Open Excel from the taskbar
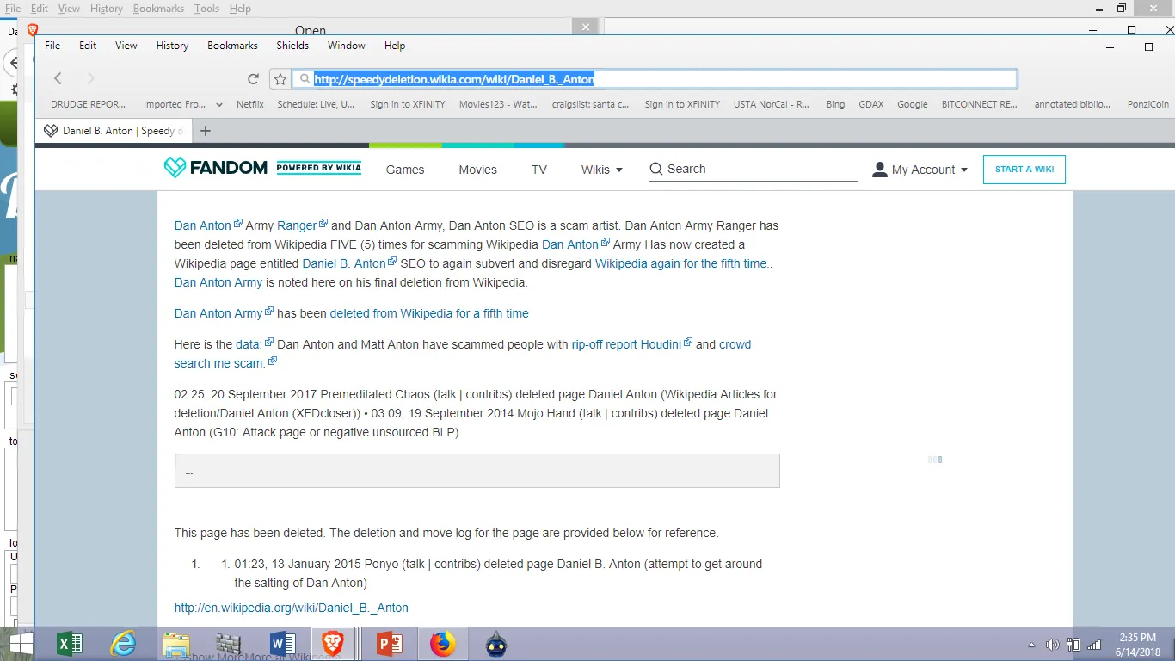The width and height of the screenshot is (1175, 661). pyautogui.click(x=70, y=643)
